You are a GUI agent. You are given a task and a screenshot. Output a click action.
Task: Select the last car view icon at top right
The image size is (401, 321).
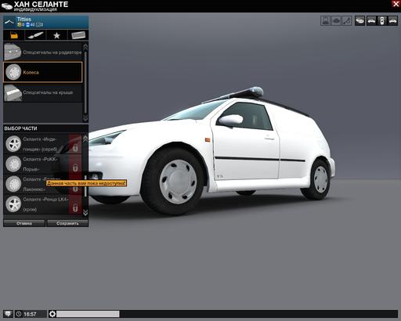[392, 20]
